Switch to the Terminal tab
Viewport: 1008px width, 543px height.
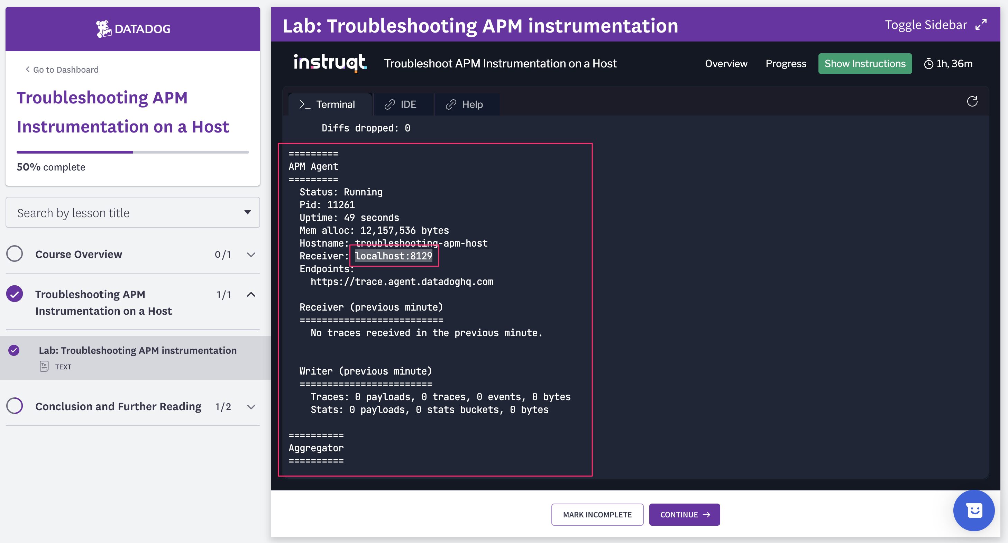[x=330, y=104]
